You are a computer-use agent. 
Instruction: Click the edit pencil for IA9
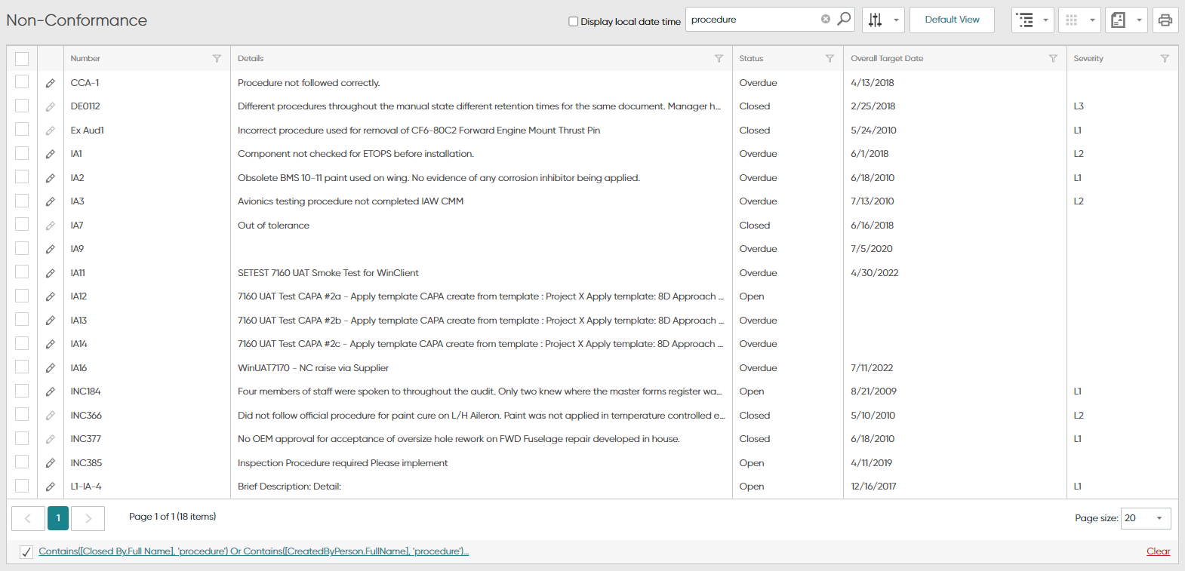click(x=51, y=249)
